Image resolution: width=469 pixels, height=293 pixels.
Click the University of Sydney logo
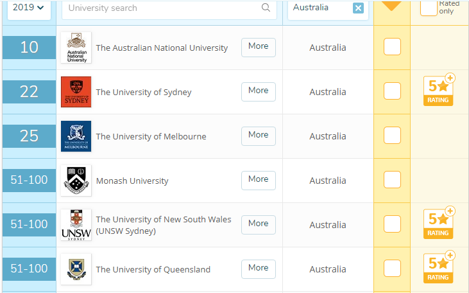(x=76, y=92)
